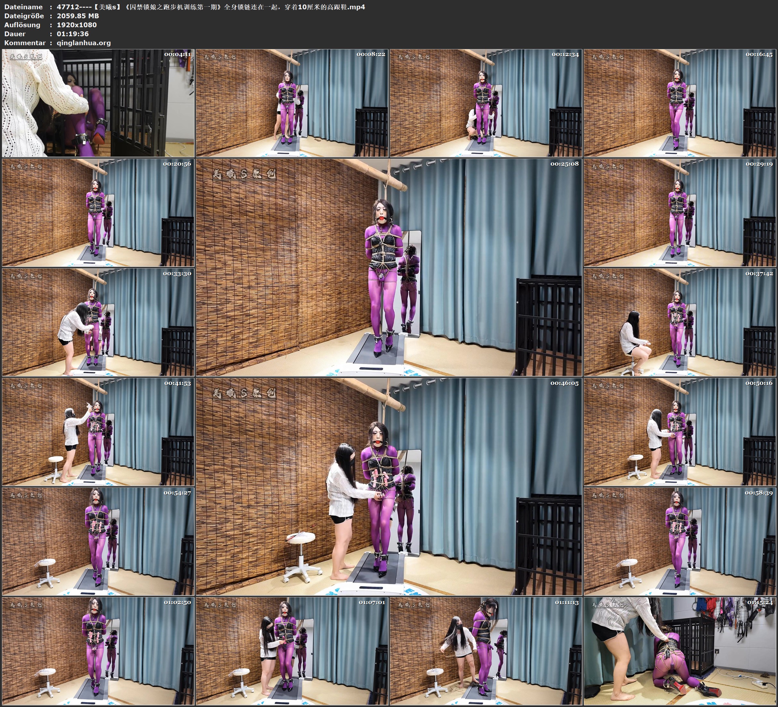The image size is (778, 707).
Task: Open the frame at 00:08:22
Action: [292, 103]
